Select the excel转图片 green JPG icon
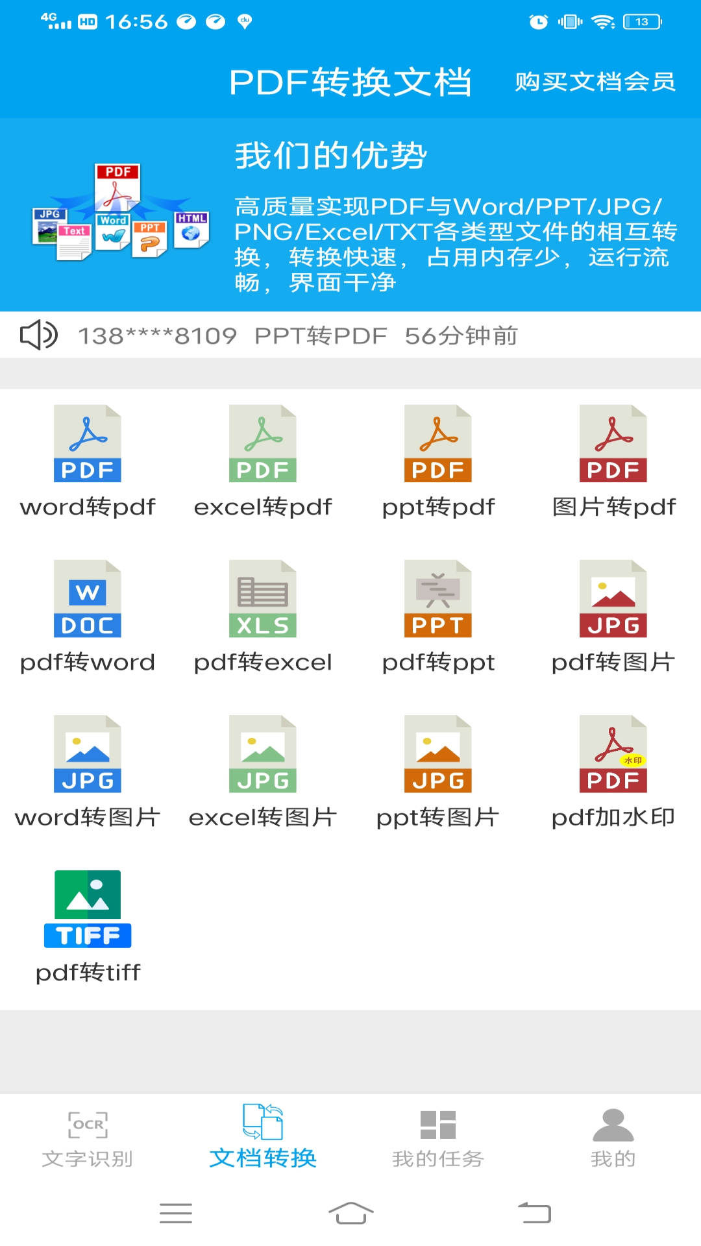 (263, 754)
